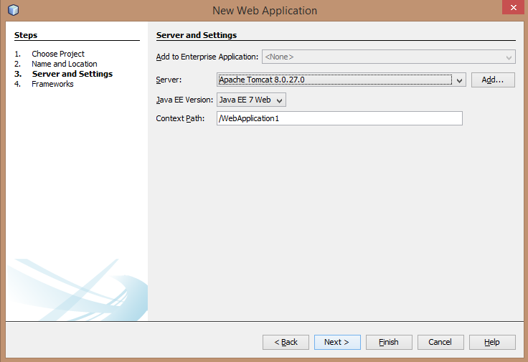
Task: Click the NetBeans cube icon in title bar
Action: tap(13, 10)
